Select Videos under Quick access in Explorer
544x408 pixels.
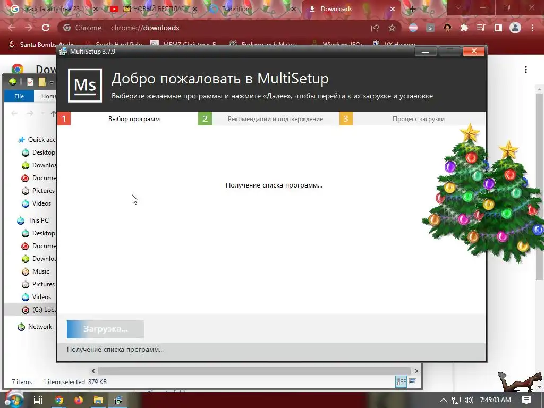pyautogui.click(x=41, y=203)
